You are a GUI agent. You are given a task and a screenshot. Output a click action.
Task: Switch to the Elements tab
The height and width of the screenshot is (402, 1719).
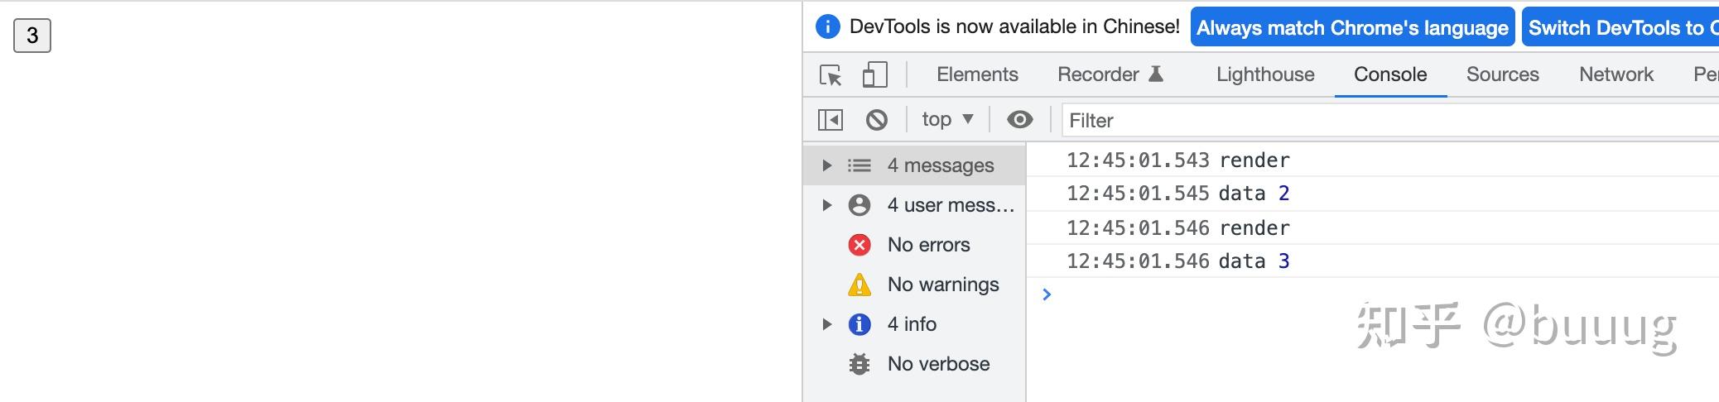[x=977, y=74]
